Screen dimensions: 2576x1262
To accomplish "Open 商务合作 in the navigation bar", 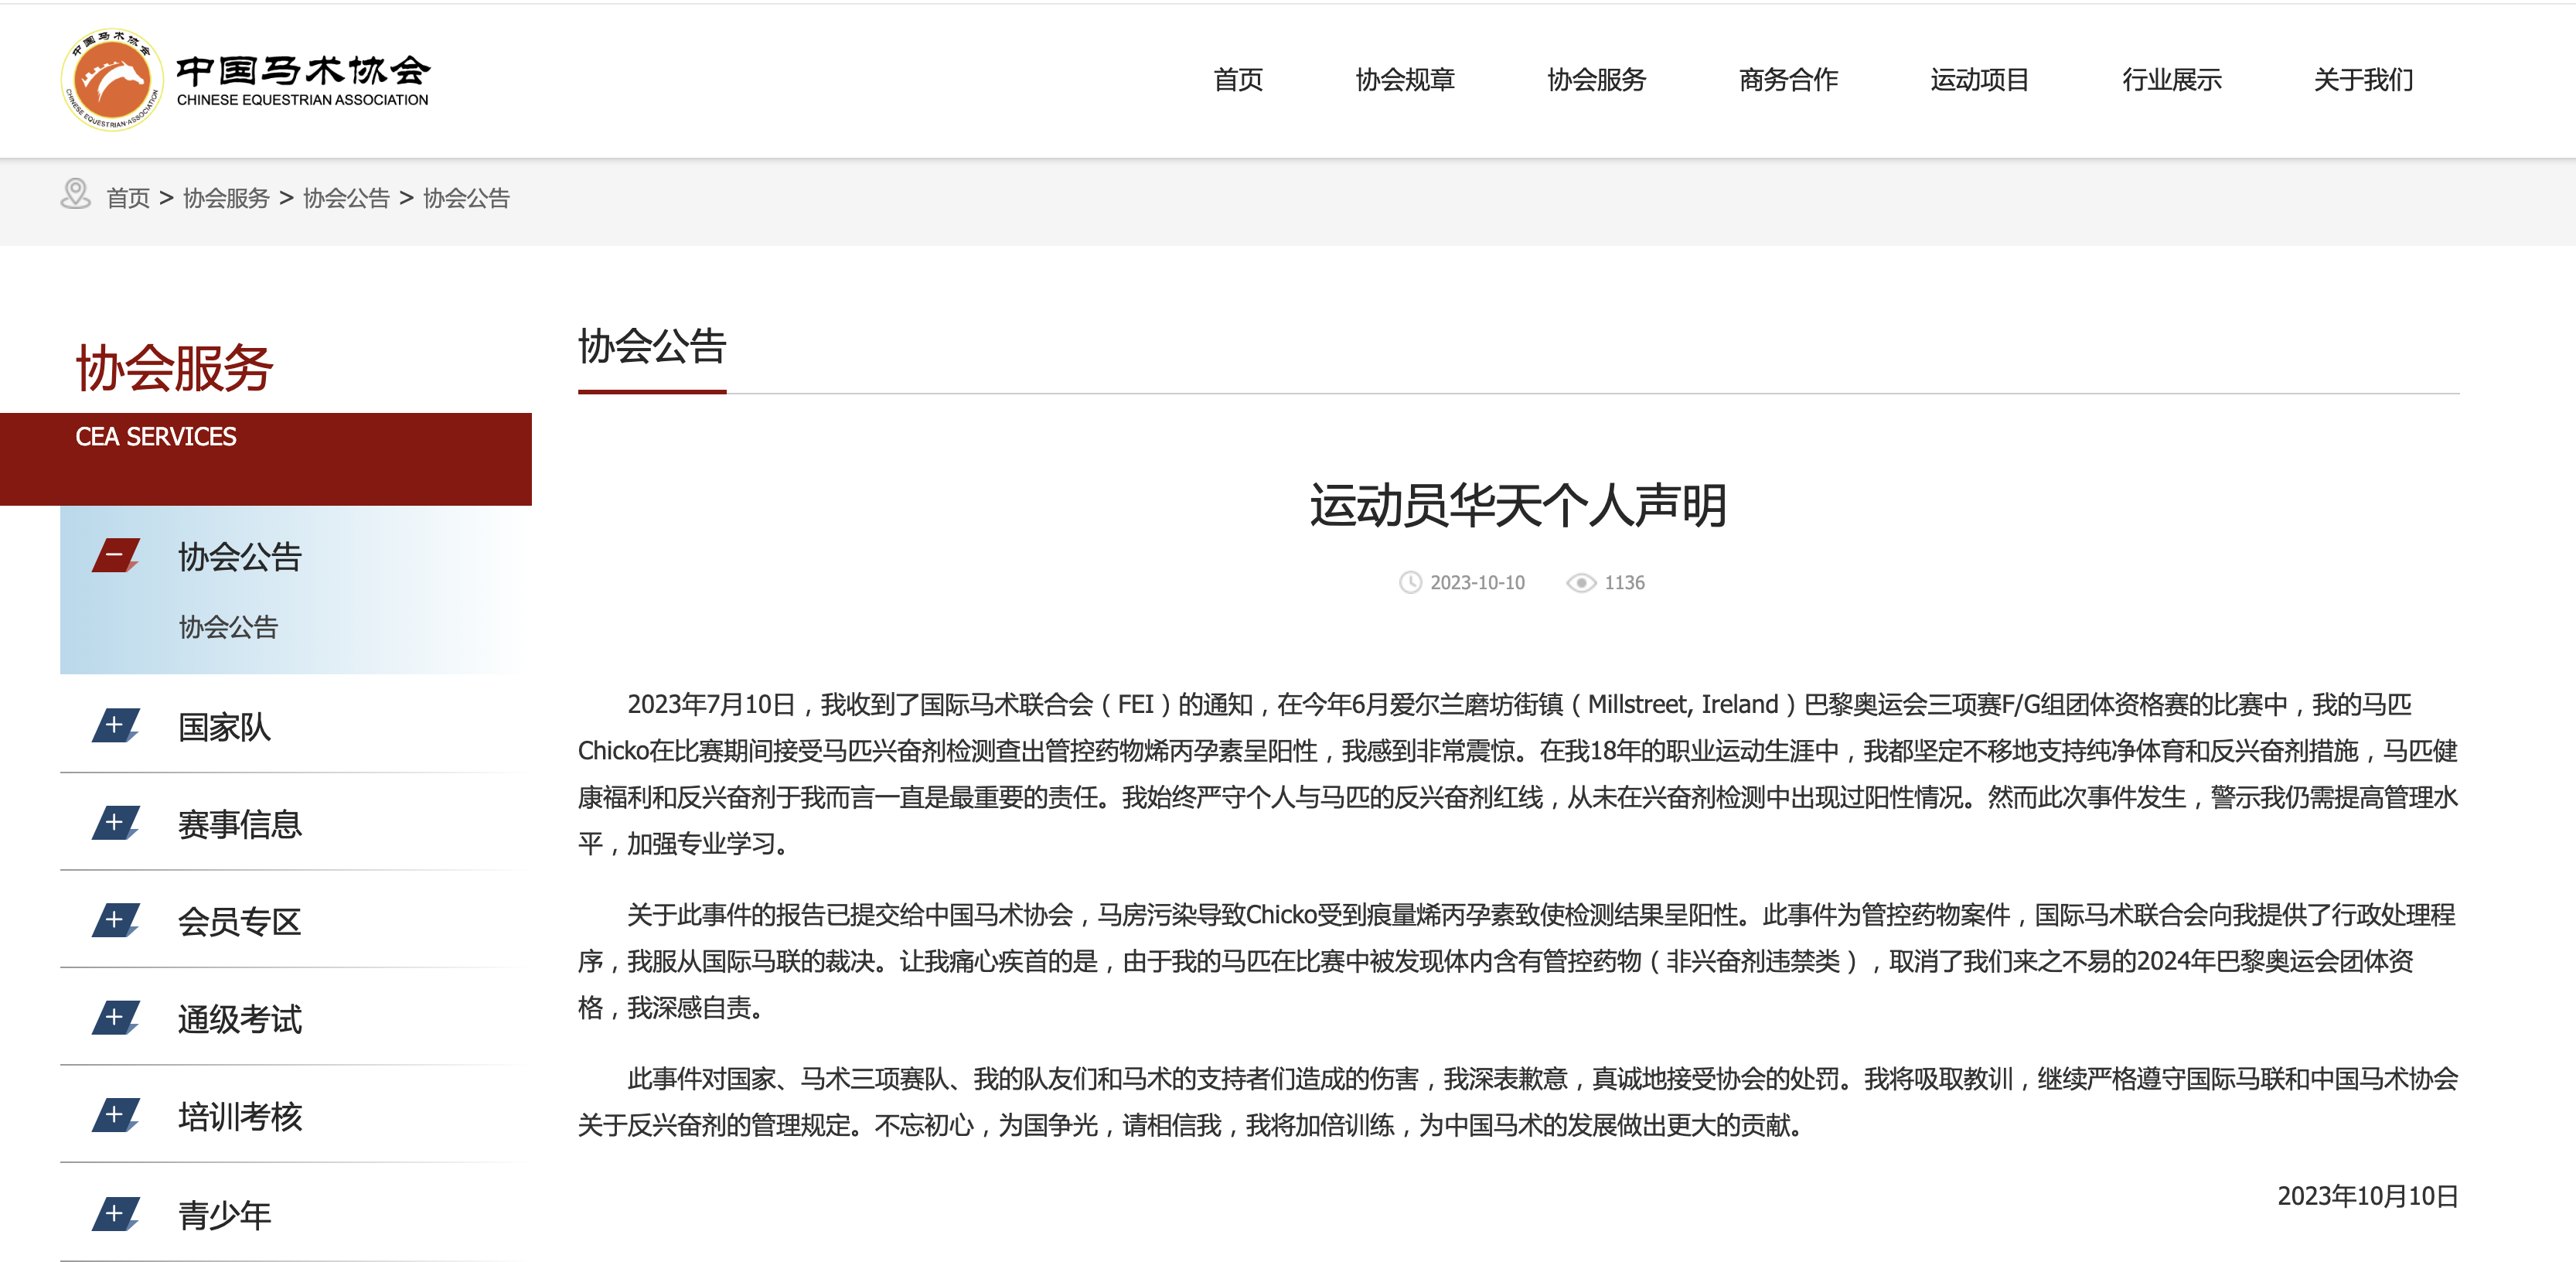I will click(x=1788, y=80).
